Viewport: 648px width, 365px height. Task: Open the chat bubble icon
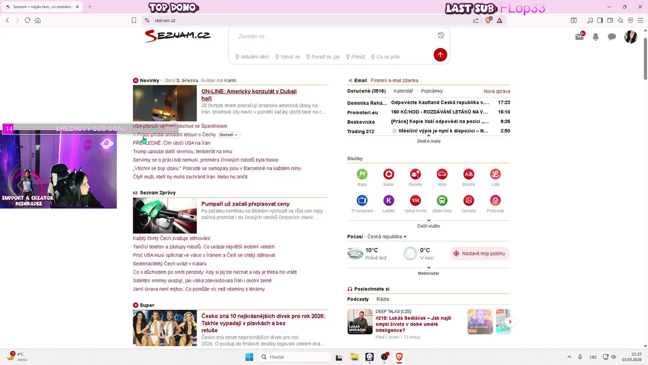[x=612, y=37]
